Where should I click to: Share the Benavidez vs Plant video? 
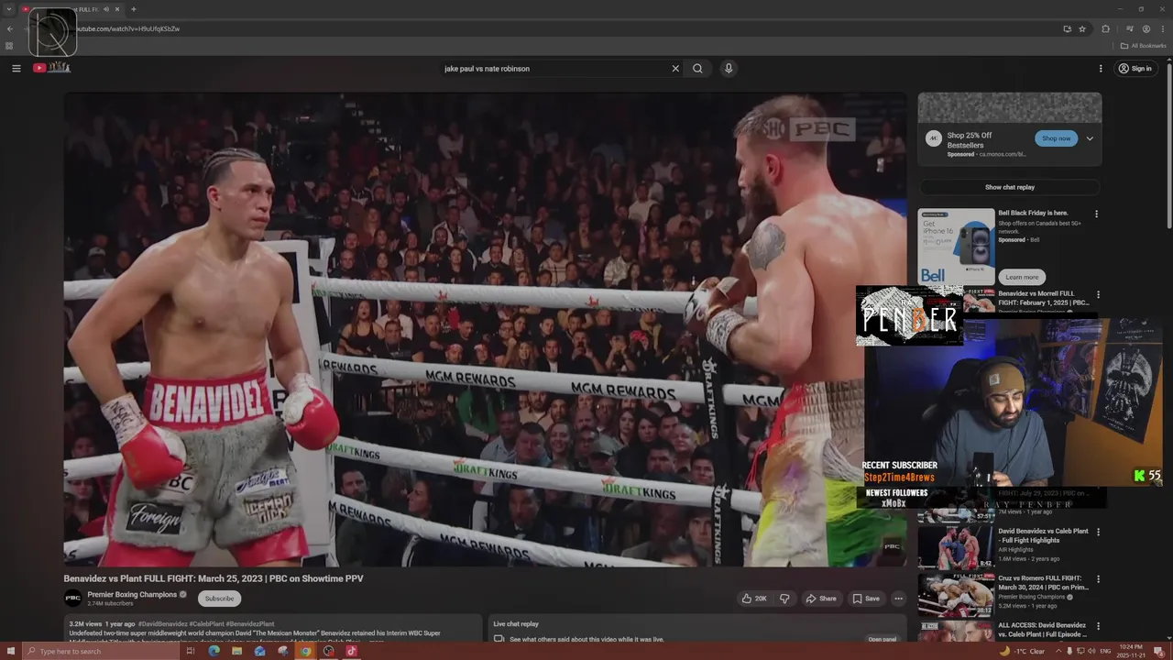pyautogui.click(x=821, y=599)
